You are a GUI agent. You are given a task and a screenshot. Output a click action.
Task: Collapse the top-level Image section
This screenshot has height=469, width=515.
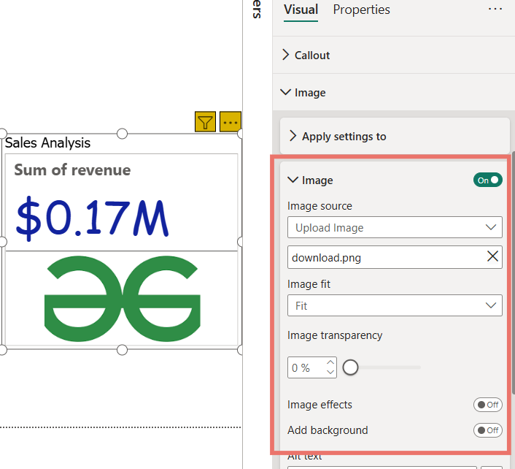point(286,93)
